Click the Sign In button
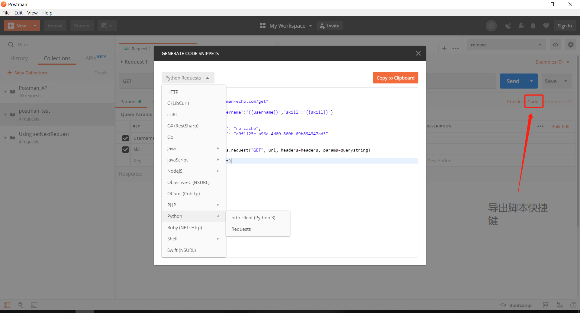This screenshot has width=580, height=313. [x=565, y=26]
